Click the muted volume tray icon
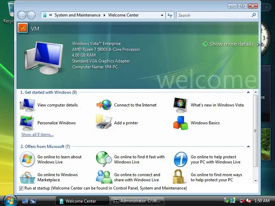The image size is (275, 206). pos(248,201)
